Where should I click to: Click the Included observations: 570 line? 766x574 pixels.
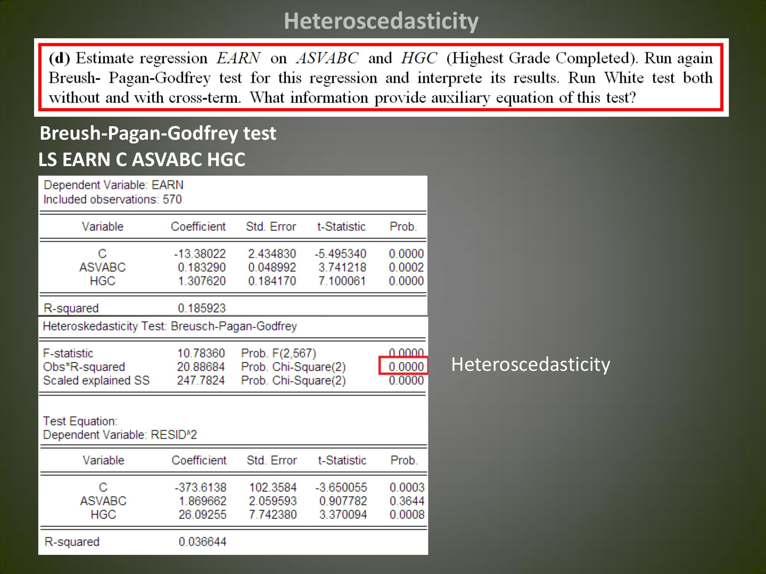coord(113,199)
